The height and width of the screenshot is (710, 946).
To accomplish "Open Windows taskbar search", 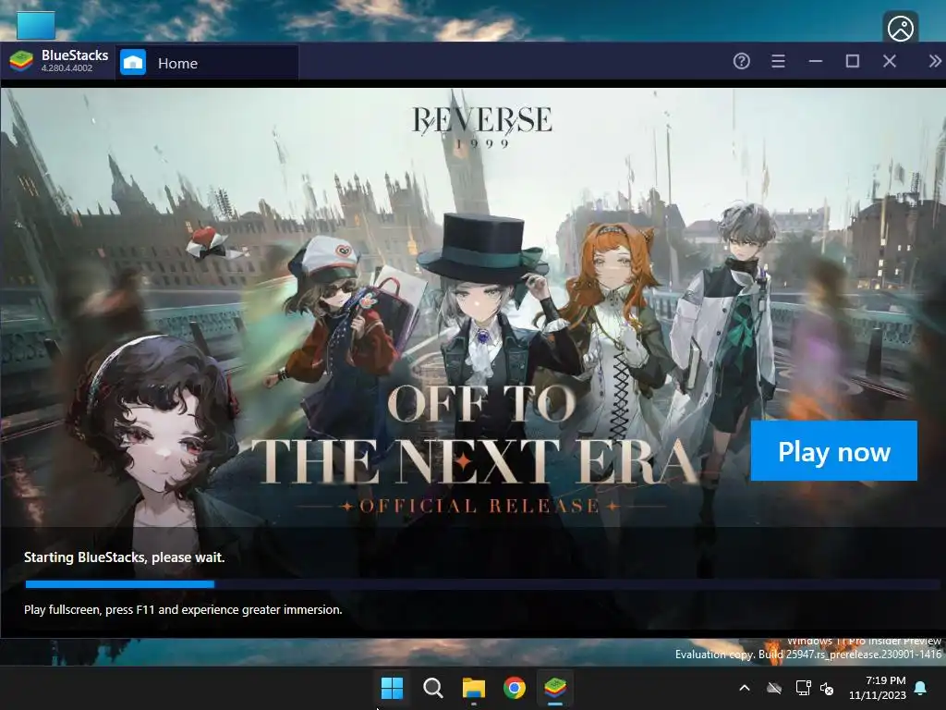I will pos(432,688).
